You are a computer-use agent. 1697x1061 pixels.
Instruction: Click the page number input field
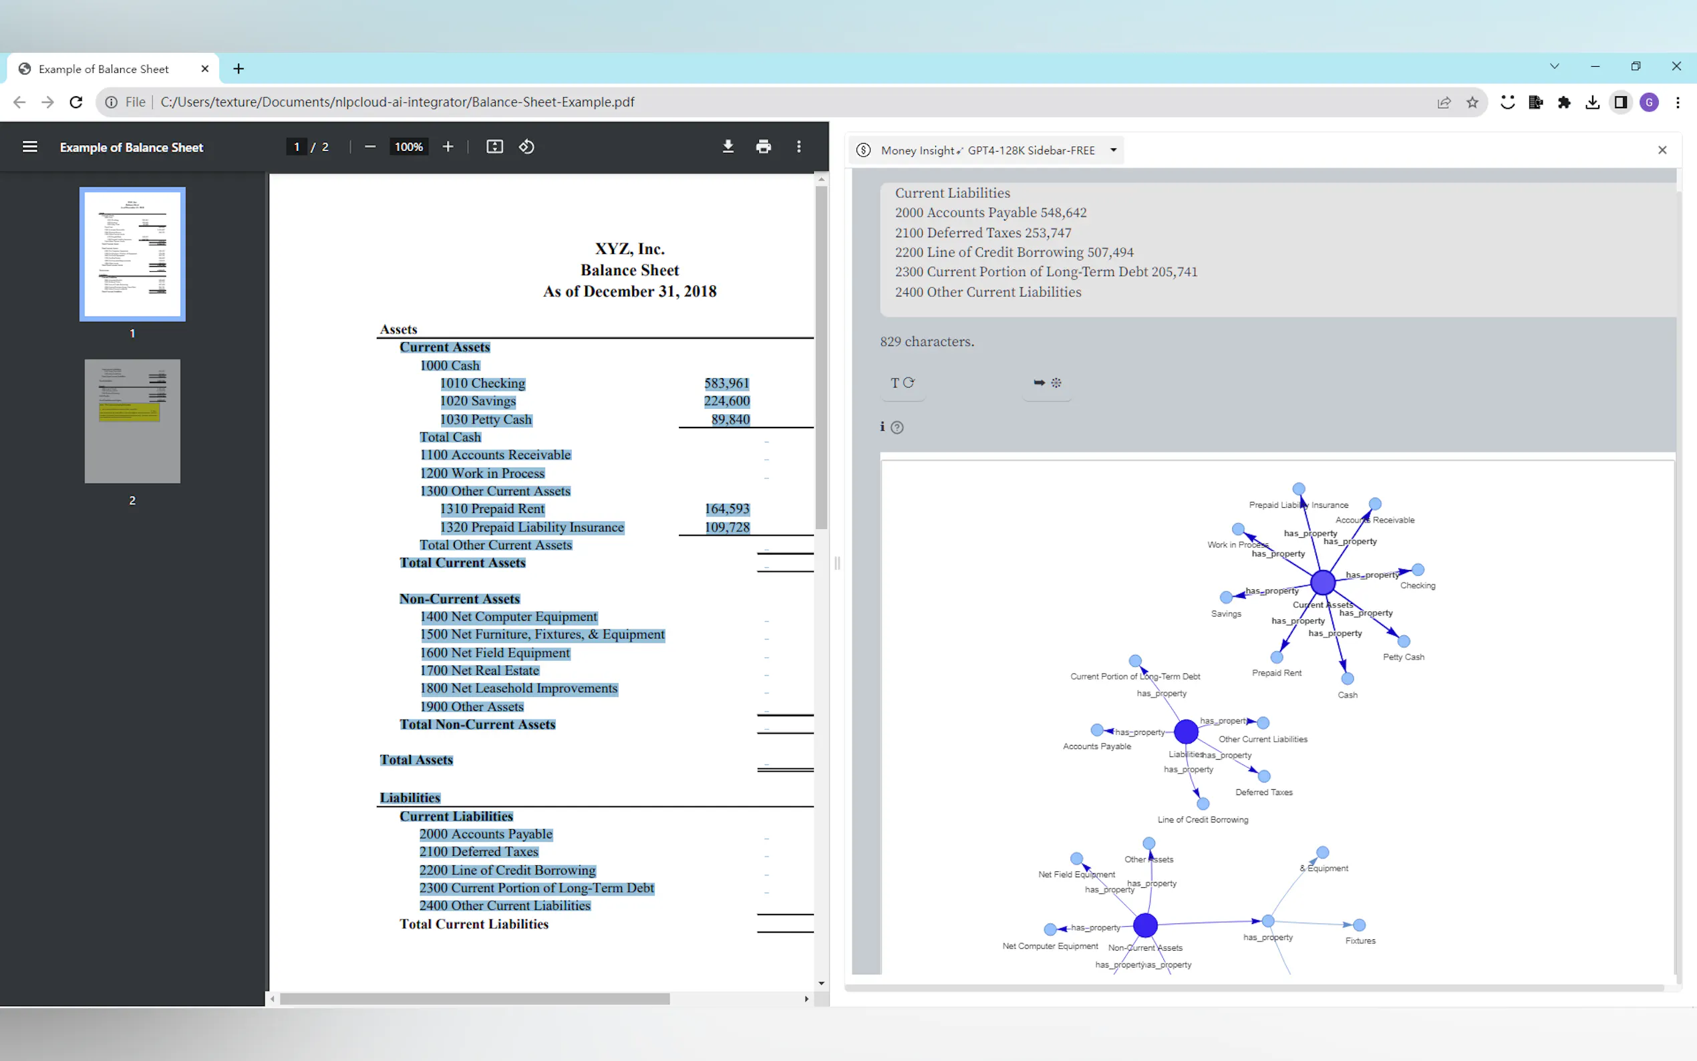tap(296, 147)
